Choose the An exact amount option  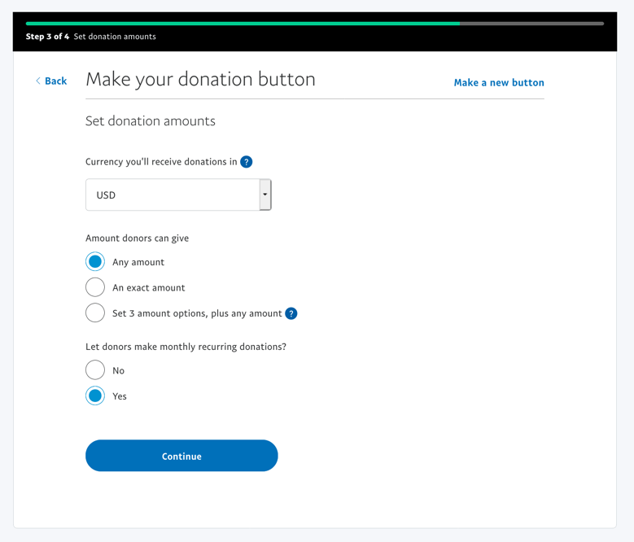click(95, 287)
